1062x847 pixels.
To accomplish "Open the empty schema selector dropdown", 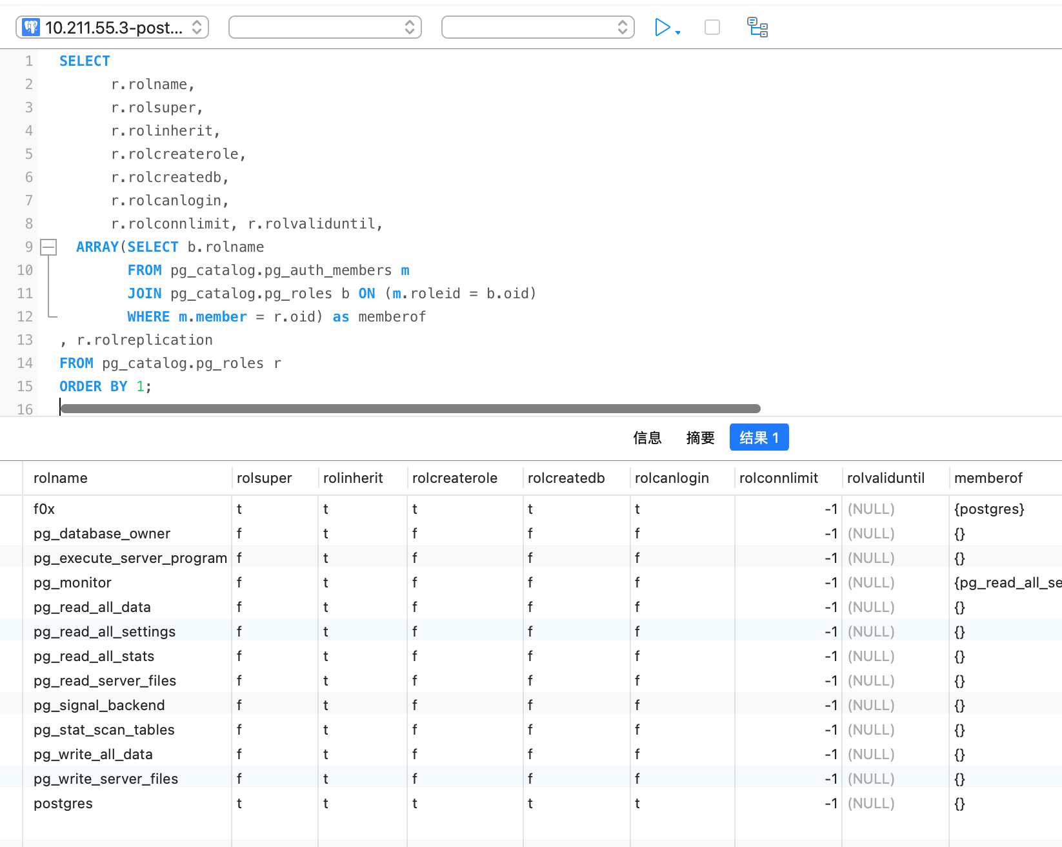I will click(537, 27).
